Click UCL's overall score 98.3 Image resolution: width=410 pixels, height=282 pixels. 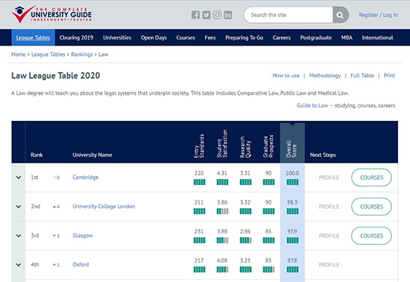[x=292, y=202]
